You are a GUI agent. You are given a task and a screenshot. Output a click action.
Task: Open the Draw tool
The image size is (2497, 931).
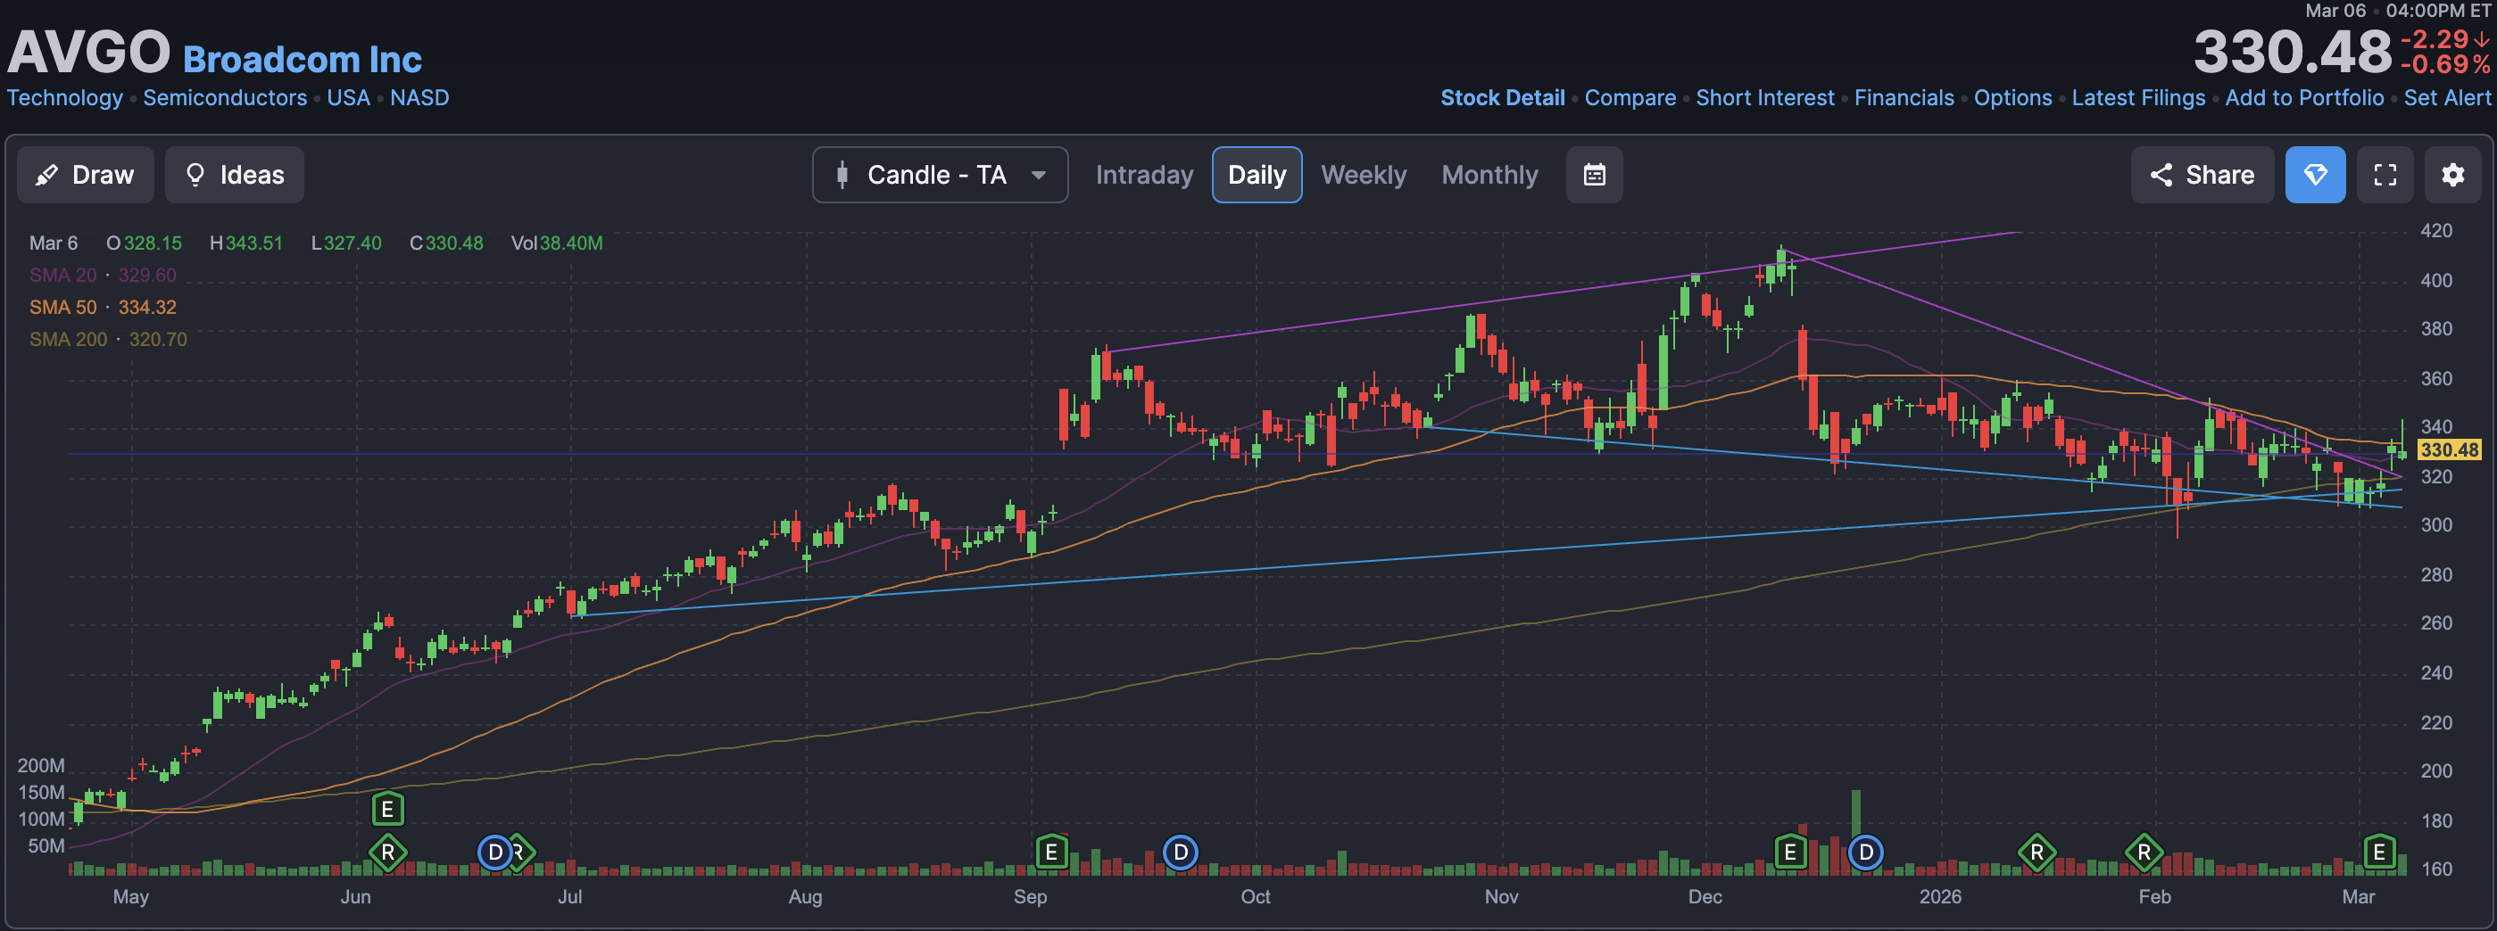coord(86,175)
